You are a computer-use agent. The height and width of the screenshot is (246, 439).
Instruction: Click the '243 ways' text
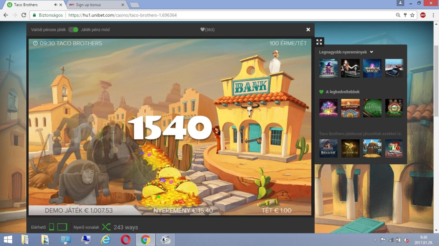click(126, 227)
